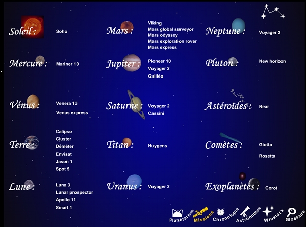Open the Winstars stars icon

[268, 211]
